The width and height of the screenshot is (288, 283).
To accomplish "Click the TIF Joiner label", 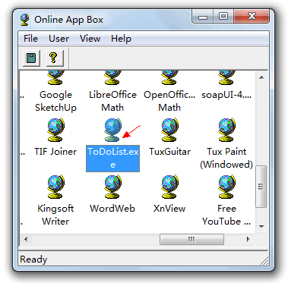I will (55, 152).
